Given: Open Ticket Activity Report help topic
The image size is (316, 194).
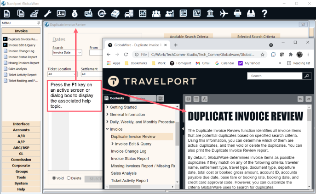Looking at the screenshot, I should pyautogui.click(x=129, y=181).
